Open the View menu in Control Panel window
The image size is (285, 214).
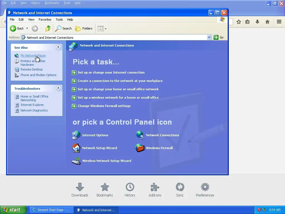31,20
